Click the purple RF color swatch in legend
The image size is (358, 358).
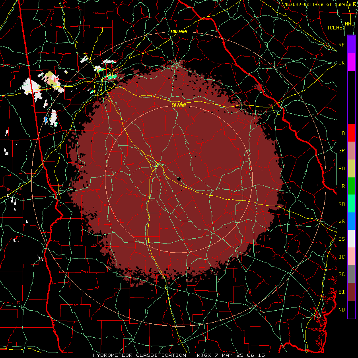[351, 45]
